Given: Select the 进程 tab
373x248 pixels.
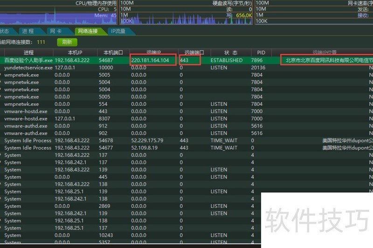Looking at the screenshot, I should coord(28,31).
